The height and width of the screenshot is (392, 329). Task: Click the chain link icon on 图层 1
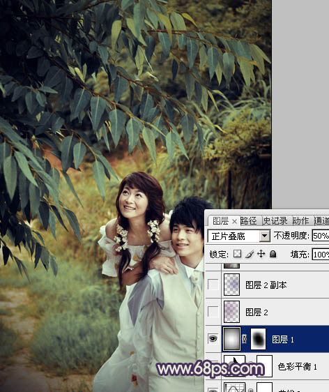click(245, 339)
